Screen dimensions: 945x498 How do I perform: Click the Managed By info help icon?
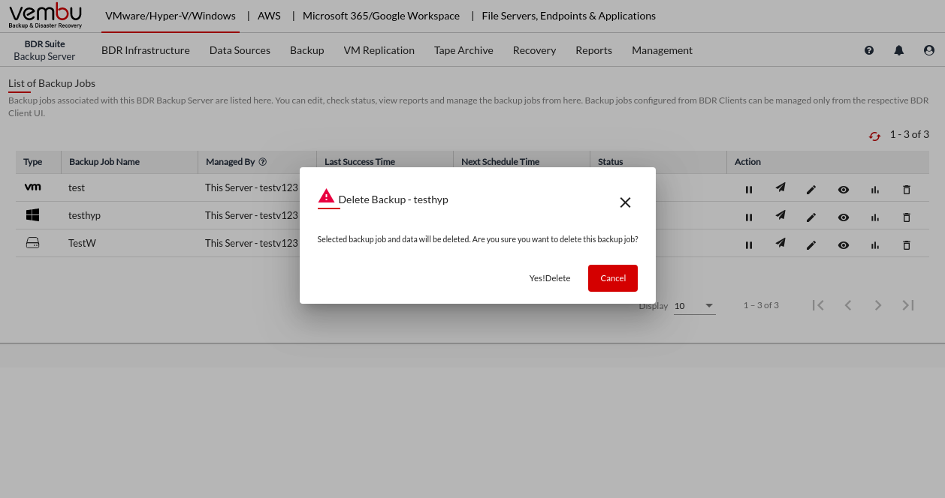[x=263, y=162]
